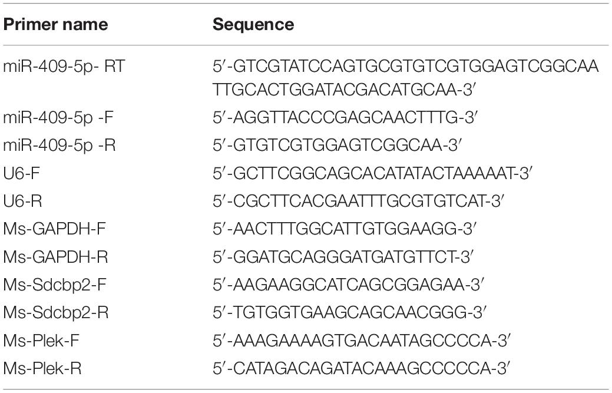
Task: Click the miR-409-5p -R primer name
Action: point(59,145)
